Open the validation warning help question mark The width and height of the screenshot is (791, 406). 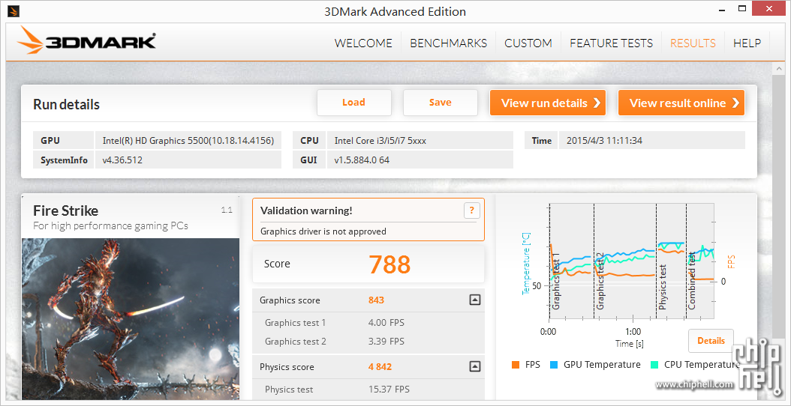(x=471, y=210)
